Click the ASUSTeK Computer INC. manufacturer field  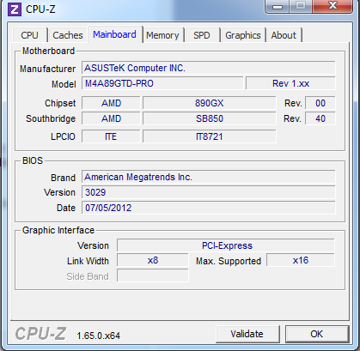pos(208,68)
